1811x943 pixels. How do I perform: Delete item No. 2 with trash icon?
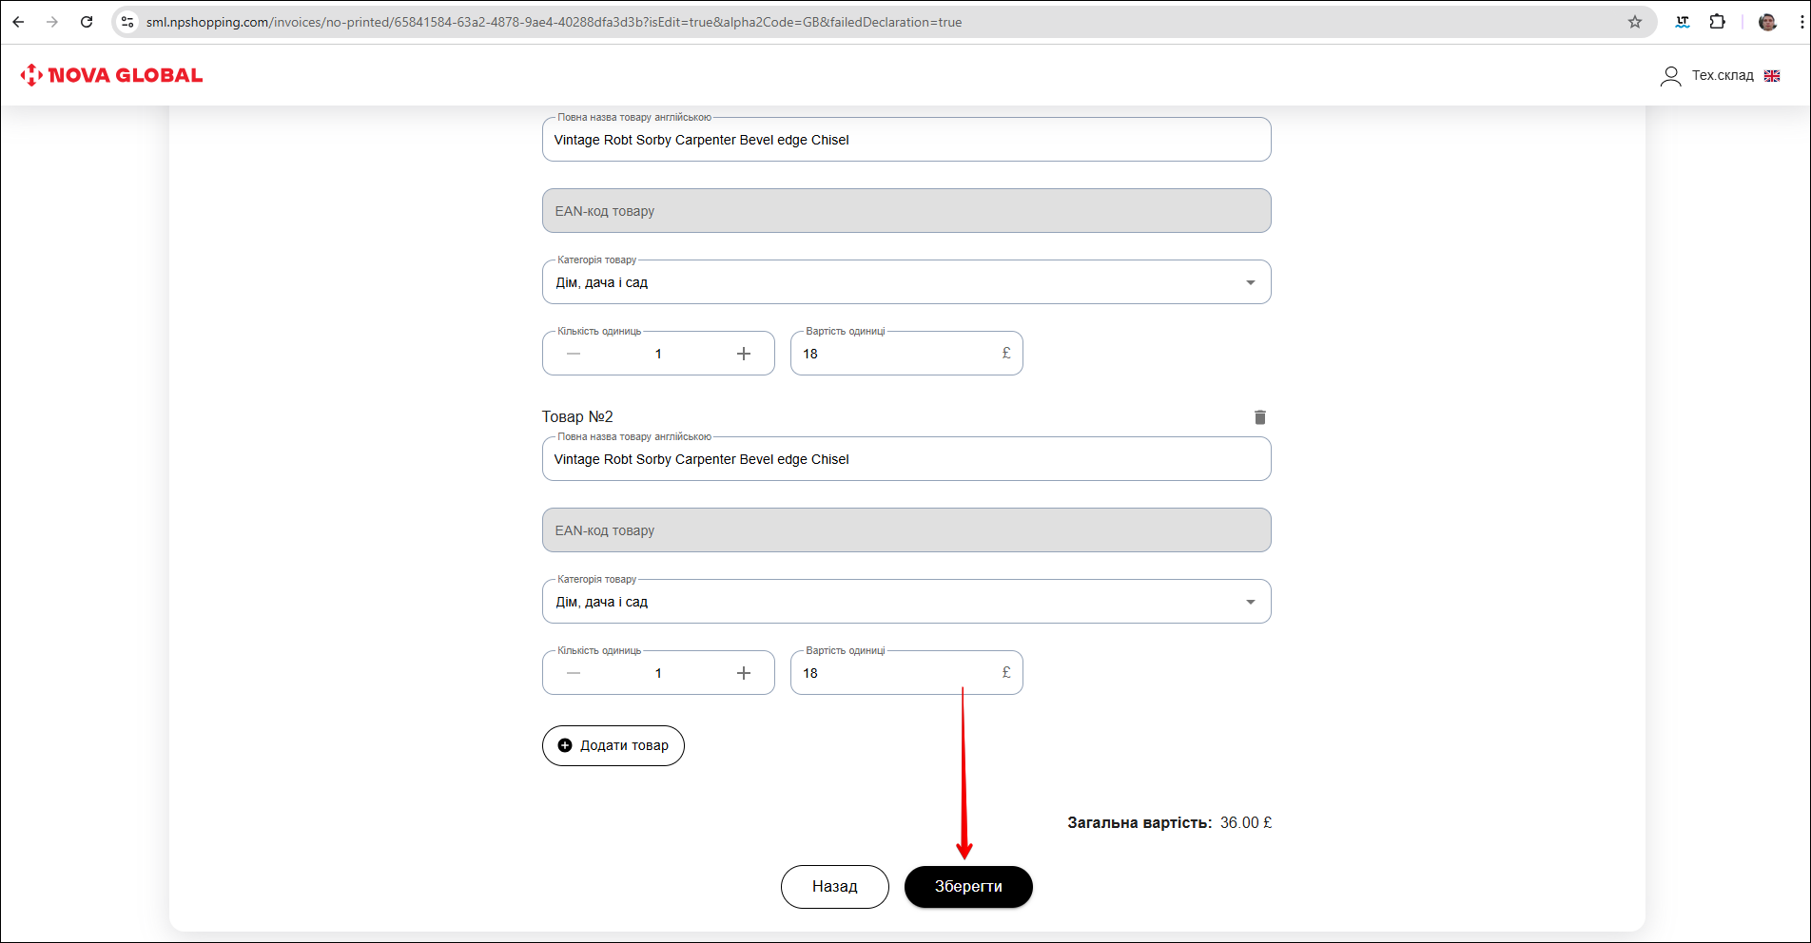click(x=1259, y=417)
